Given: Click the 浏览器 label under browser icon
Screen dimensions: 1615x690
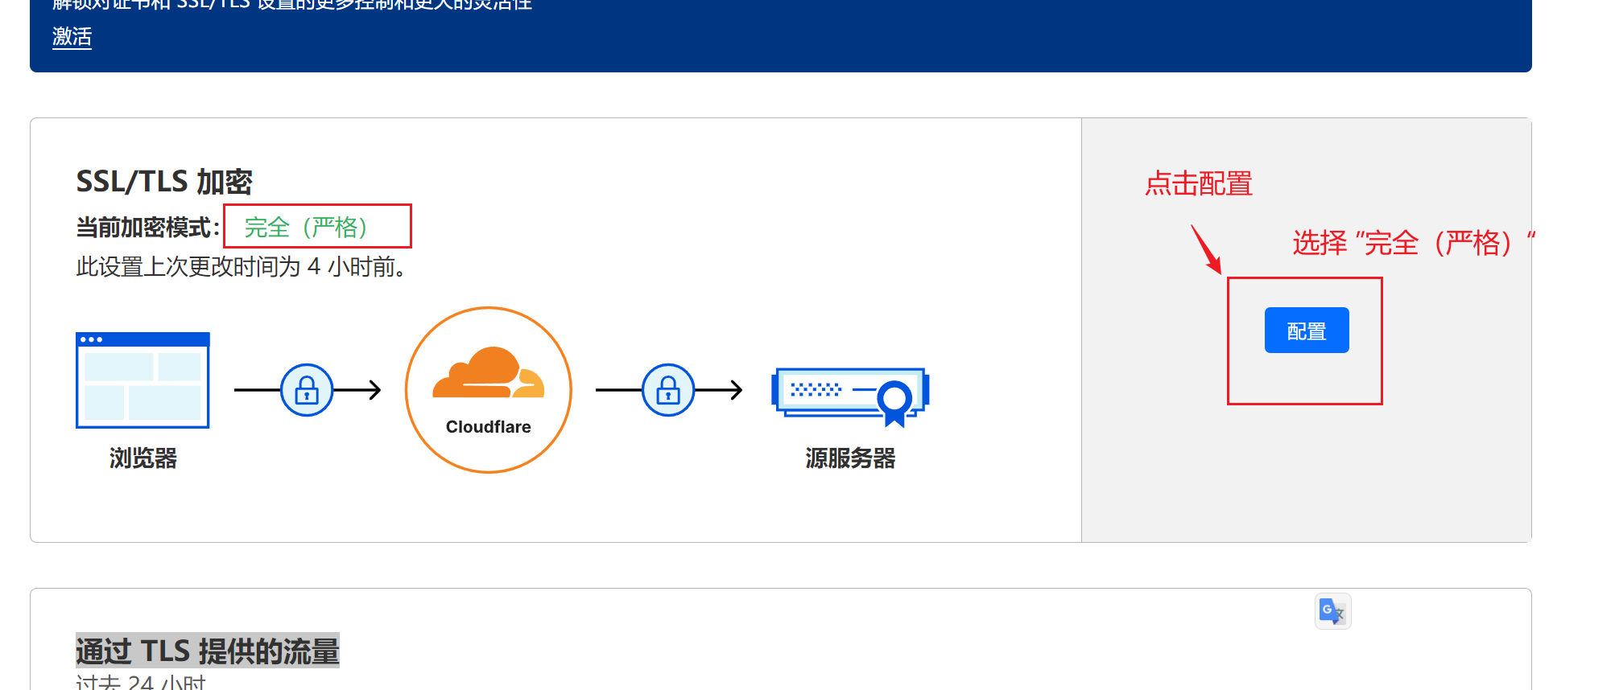Looking at the screenshot, I should (142, 458).
